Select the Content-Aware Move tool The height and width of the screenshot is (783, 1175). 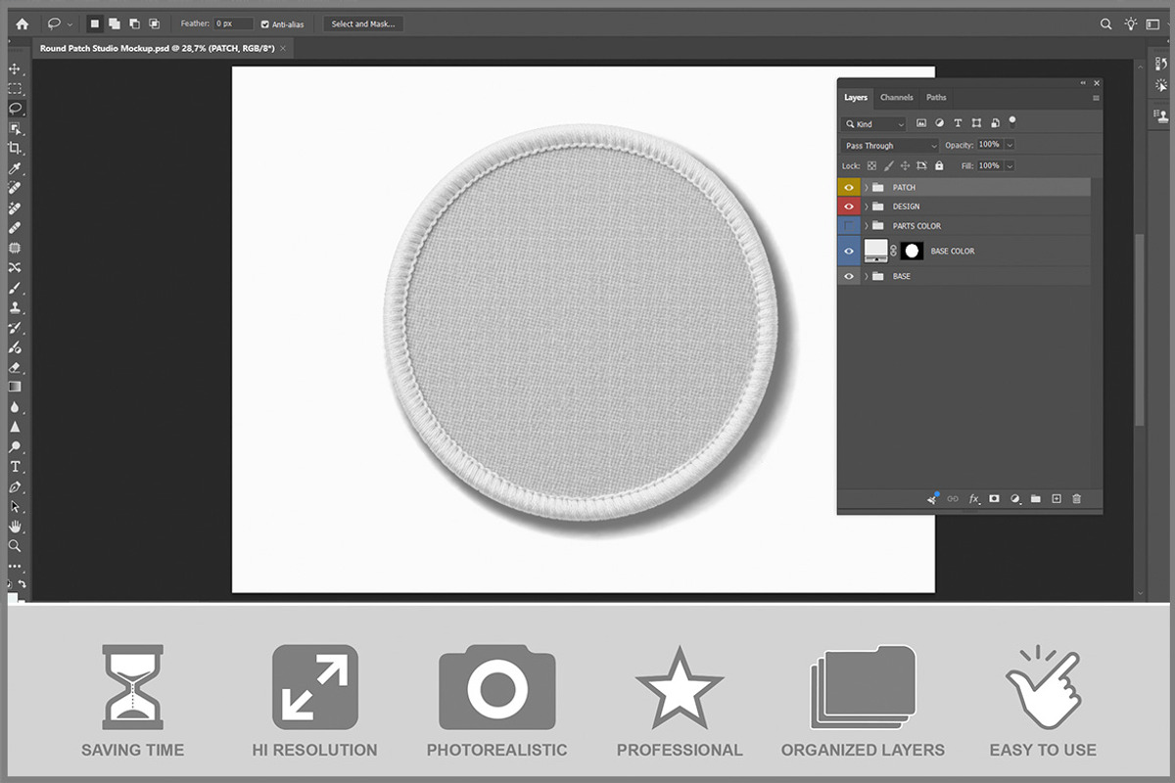click(15, 267)
